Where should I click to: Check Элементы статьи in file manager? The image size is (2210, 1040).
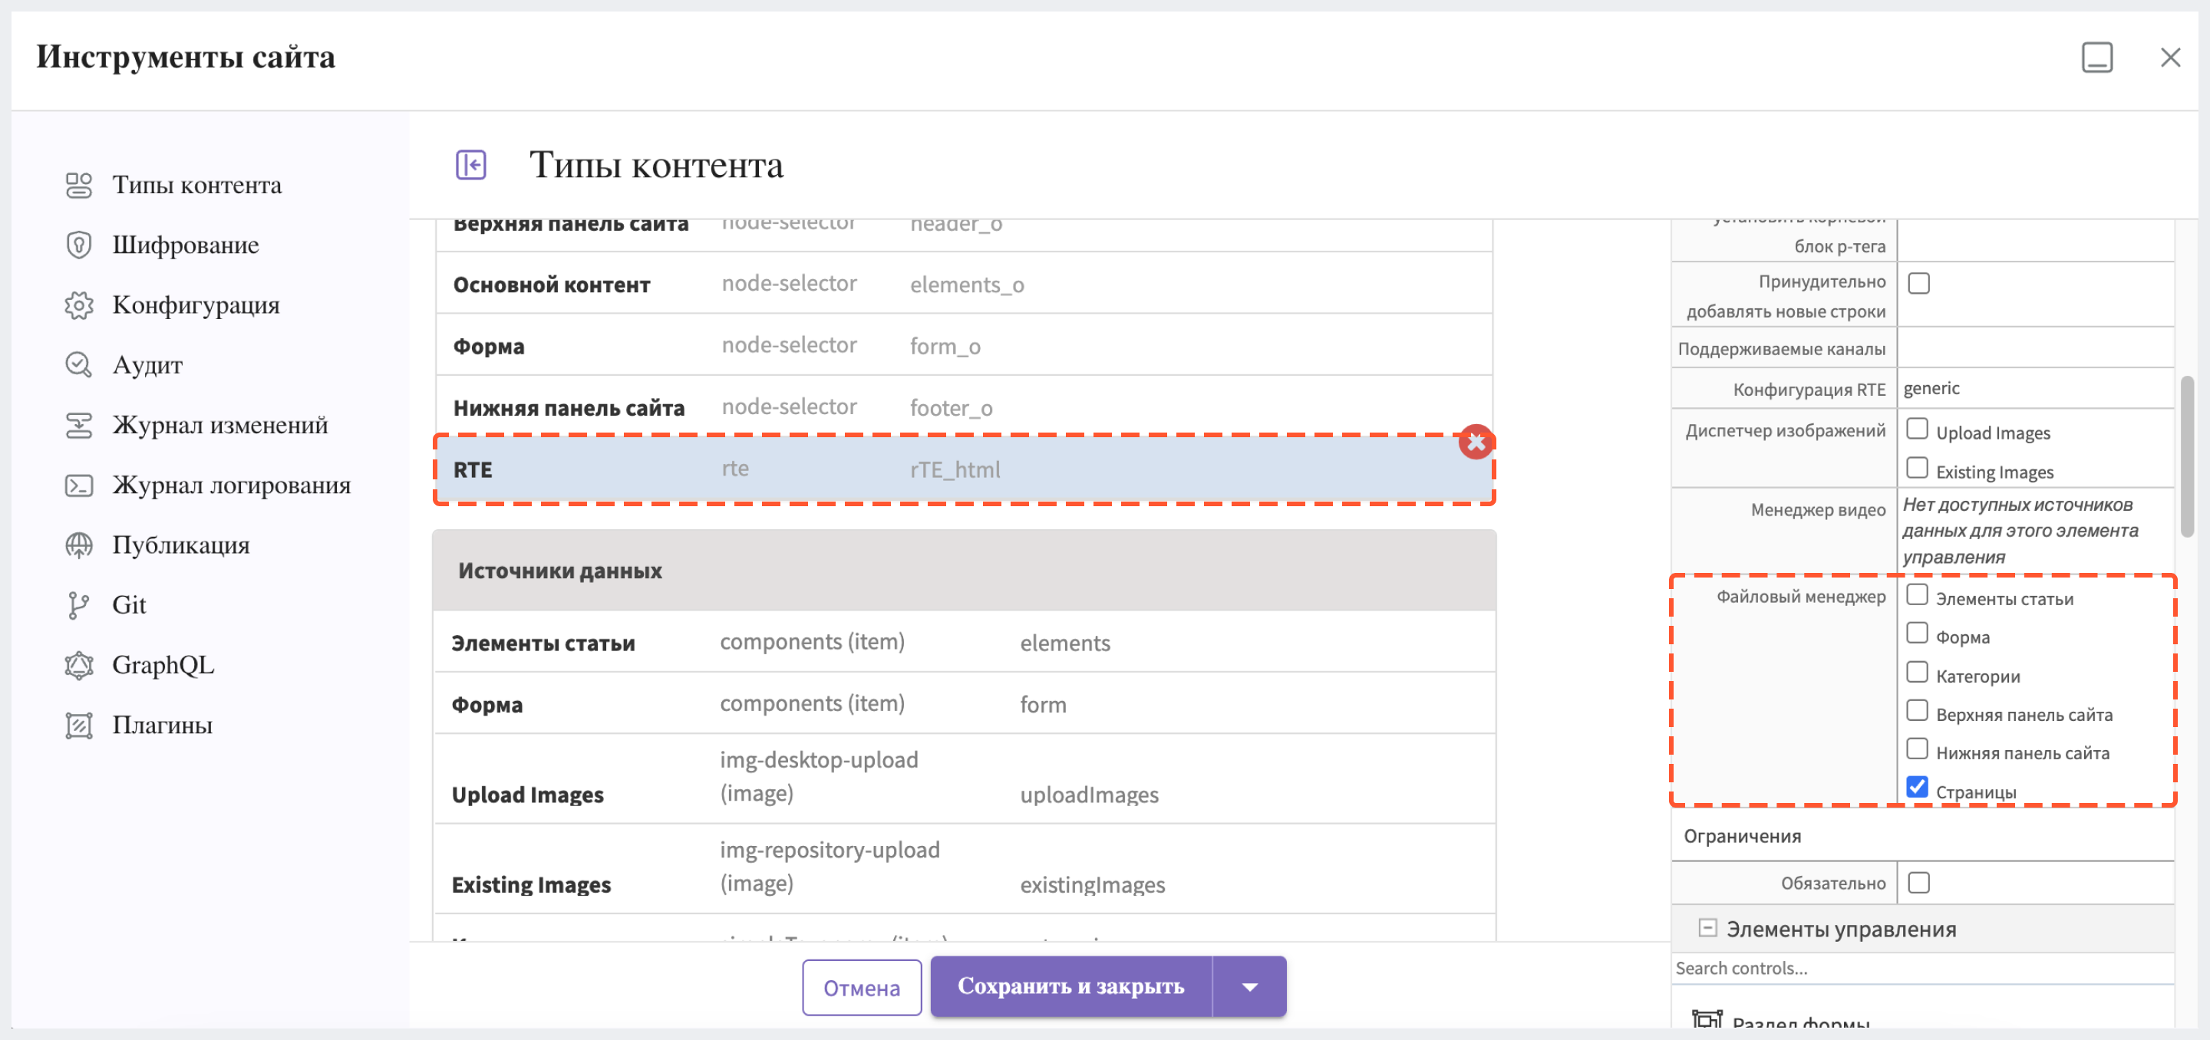(1917, 594)
